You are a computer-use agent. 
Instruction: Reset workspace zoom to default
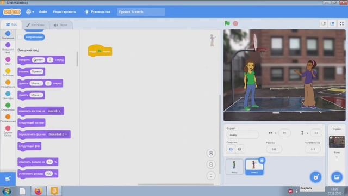pyautogui.click(x=211, y=176)
